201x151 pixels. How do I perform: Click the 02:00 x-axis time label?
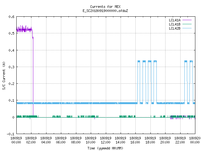[31, 142]
